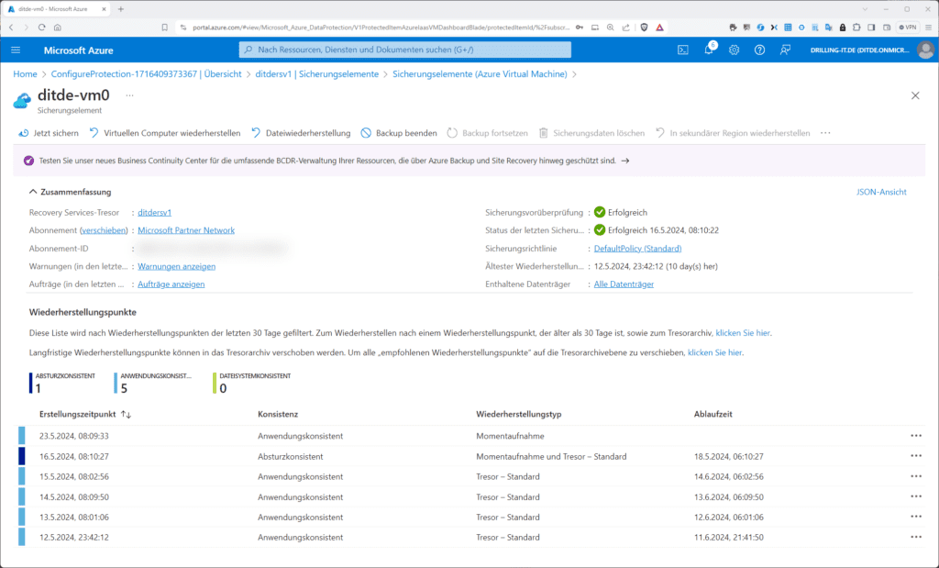Open command bar overflow ellipsis

[x=825, y=133]
